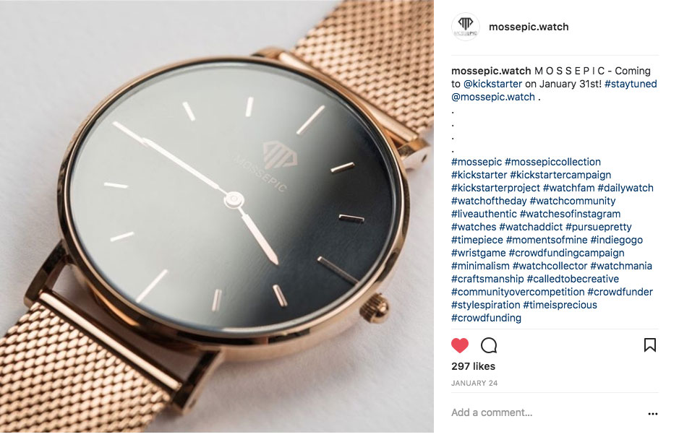Open the #watchfam hashtag
This screenshot has width=679, height=437.
[x=568, y=188]
